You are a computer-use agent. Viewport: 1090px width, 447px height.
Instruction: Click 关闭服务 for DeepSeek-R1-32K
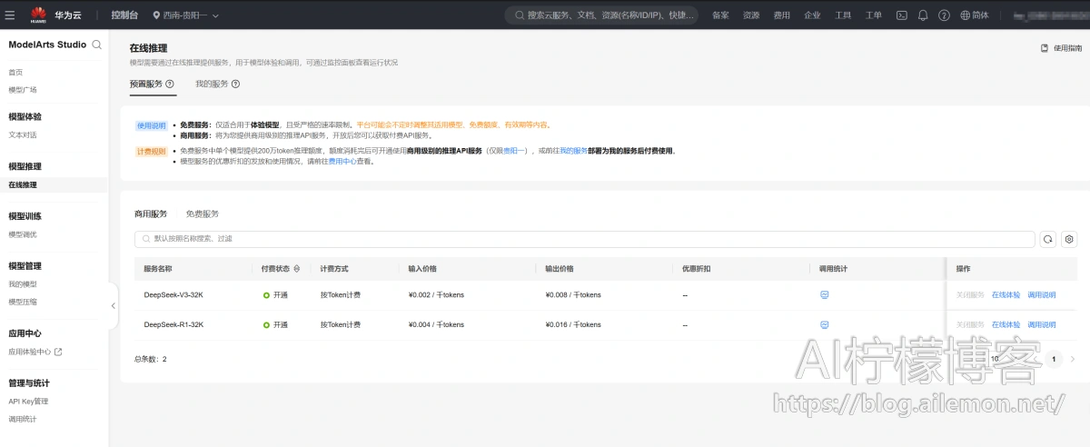970,324
